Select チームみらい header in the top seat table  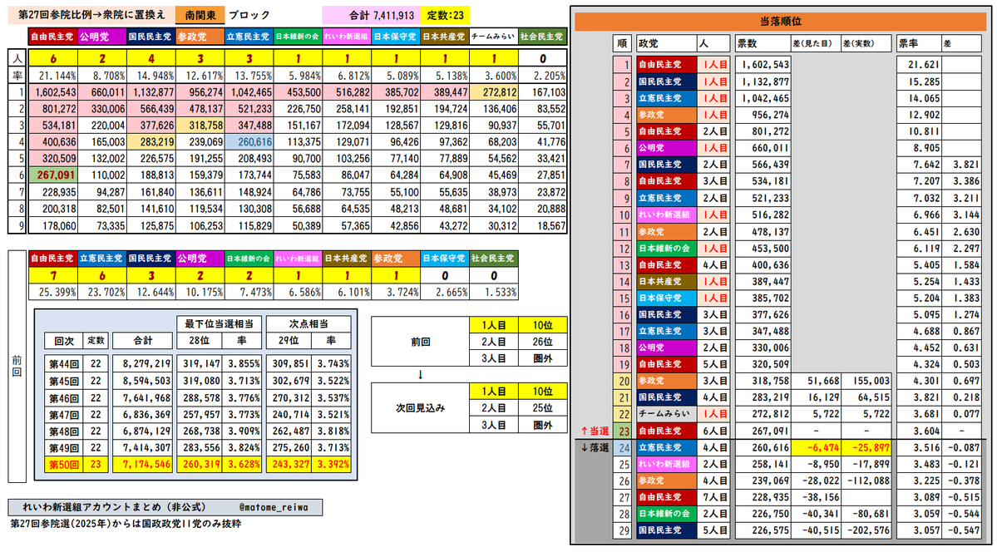point(493,37)
